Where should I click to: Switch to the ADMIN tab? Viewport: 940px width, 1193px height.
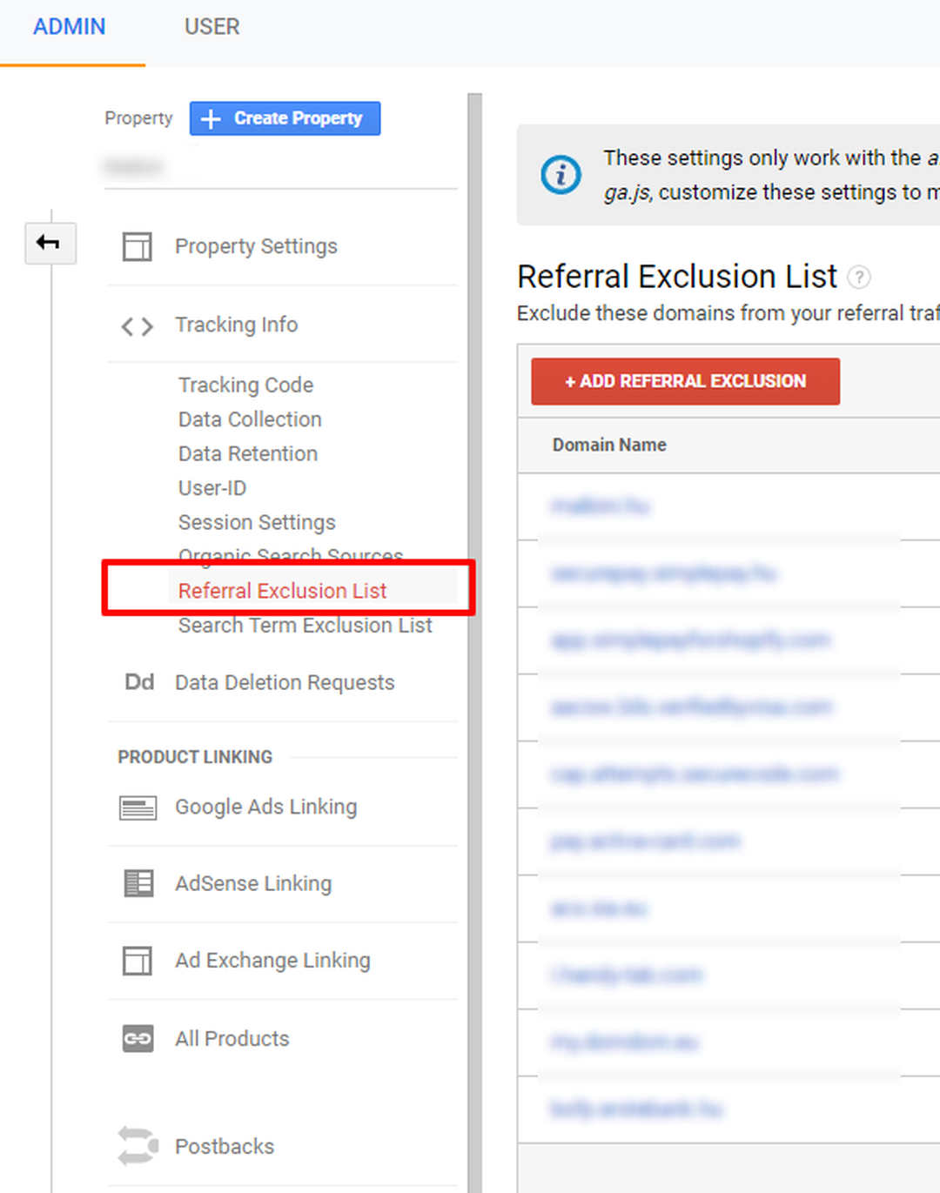pos(70,27)
